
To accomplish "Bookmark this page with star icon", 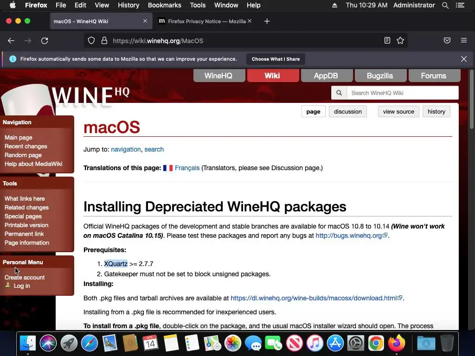I will pos(400,41).
